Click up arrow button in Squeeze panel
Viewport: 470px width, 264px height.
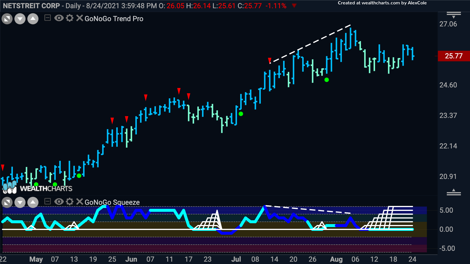click(33, 202)
